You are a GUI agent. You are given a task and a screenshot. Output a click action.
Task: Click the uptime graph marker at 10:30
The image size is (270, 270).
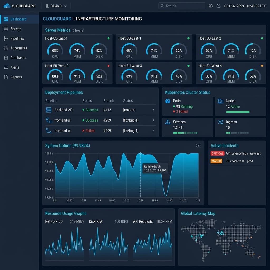(140, 153)
